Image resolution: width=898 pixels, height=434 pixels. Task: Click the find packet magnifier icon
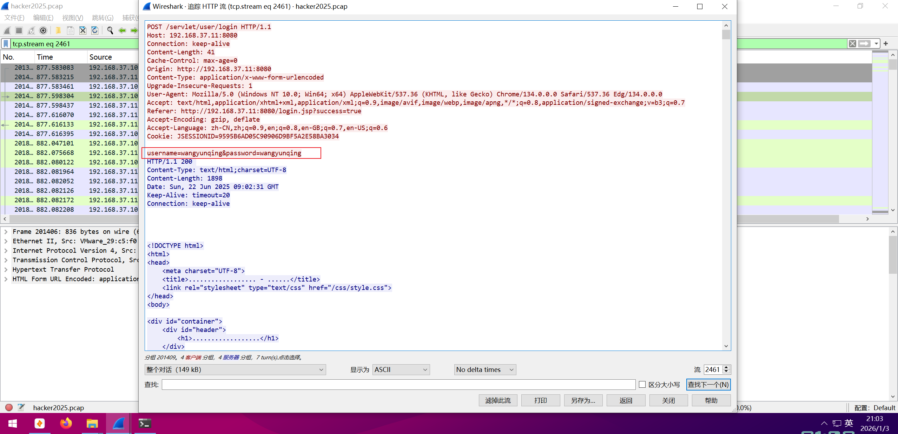(110, 31)
